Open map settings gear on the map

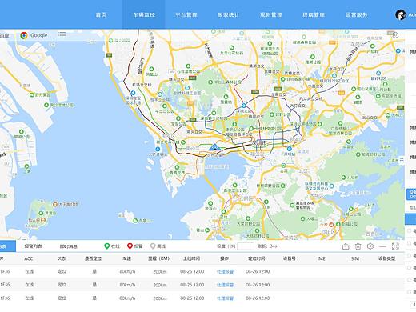[x=395, y=35]
